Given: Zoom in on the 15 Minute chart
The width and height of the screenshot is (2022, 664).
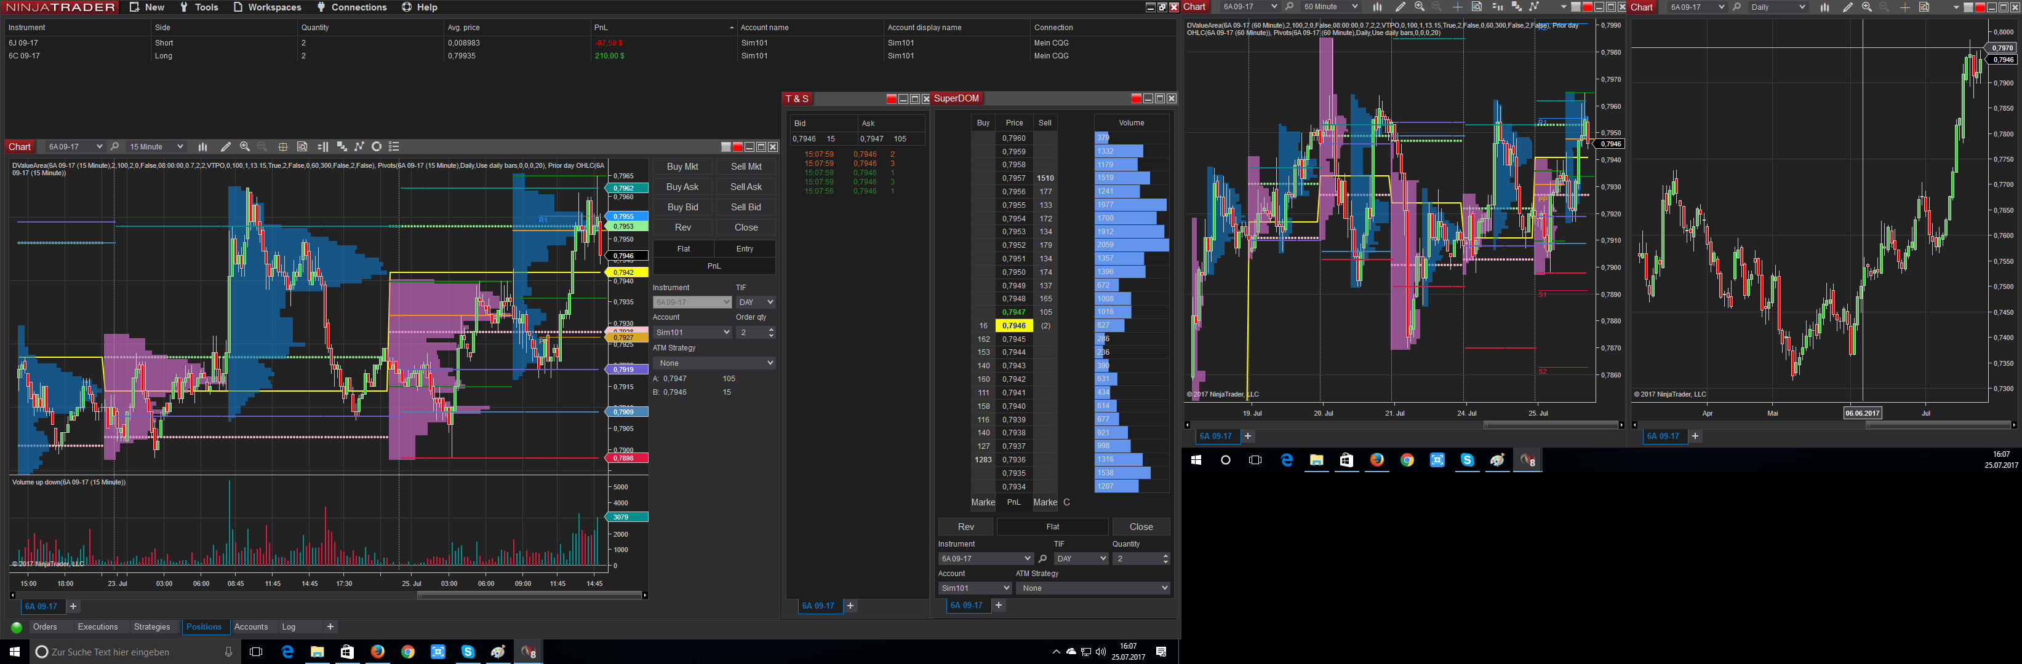Looking at the screenshot, I should pyautogui.click(x=245, y=146).
